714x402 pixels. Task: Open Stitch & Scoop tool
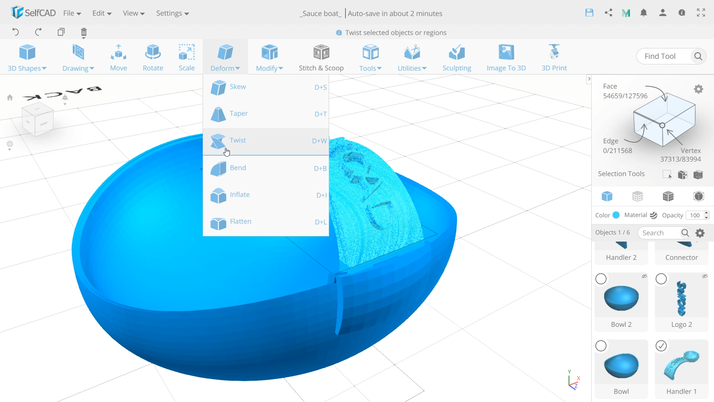[x=321, y=57]
